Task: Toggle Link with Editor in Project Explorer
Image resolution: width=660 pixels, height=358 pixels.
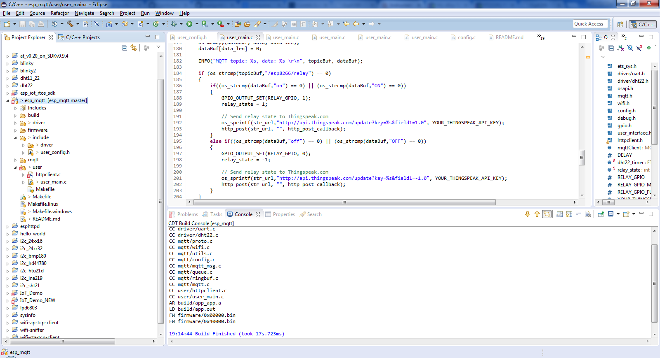Action: point(134,48)
